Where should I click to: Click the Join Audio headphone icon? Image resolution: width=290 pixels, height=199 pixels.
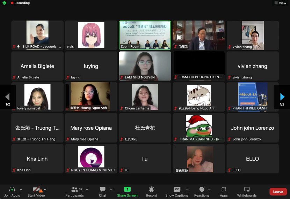(12, 190)
